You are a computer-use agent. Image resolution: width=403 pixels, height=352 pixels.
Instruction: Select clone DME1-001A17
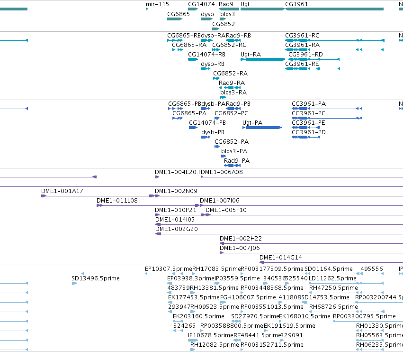[62, 191]
